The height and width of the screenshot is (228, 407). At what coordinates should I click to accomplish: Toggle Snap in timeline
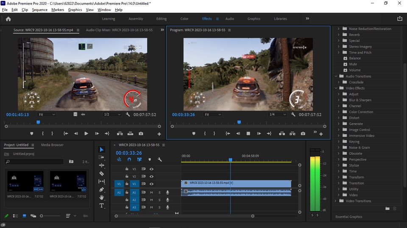click(129, 159)
